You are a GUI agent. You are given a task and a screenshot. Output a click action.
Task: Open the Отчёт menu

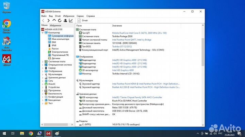coord(58,16)
